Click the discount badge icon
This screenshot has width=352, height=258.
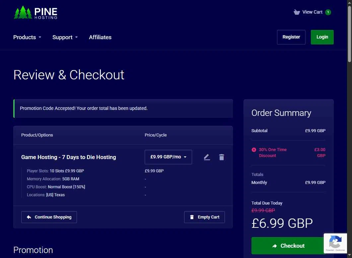(254, 150)
